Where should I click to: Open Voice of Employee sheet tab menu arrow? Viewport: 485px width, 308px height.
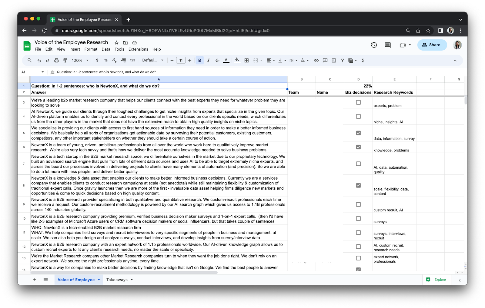point(99,280)
